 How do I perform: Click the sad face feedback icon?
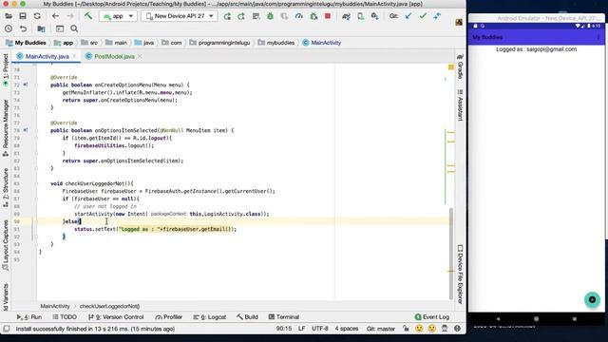[x=431, y=329]
